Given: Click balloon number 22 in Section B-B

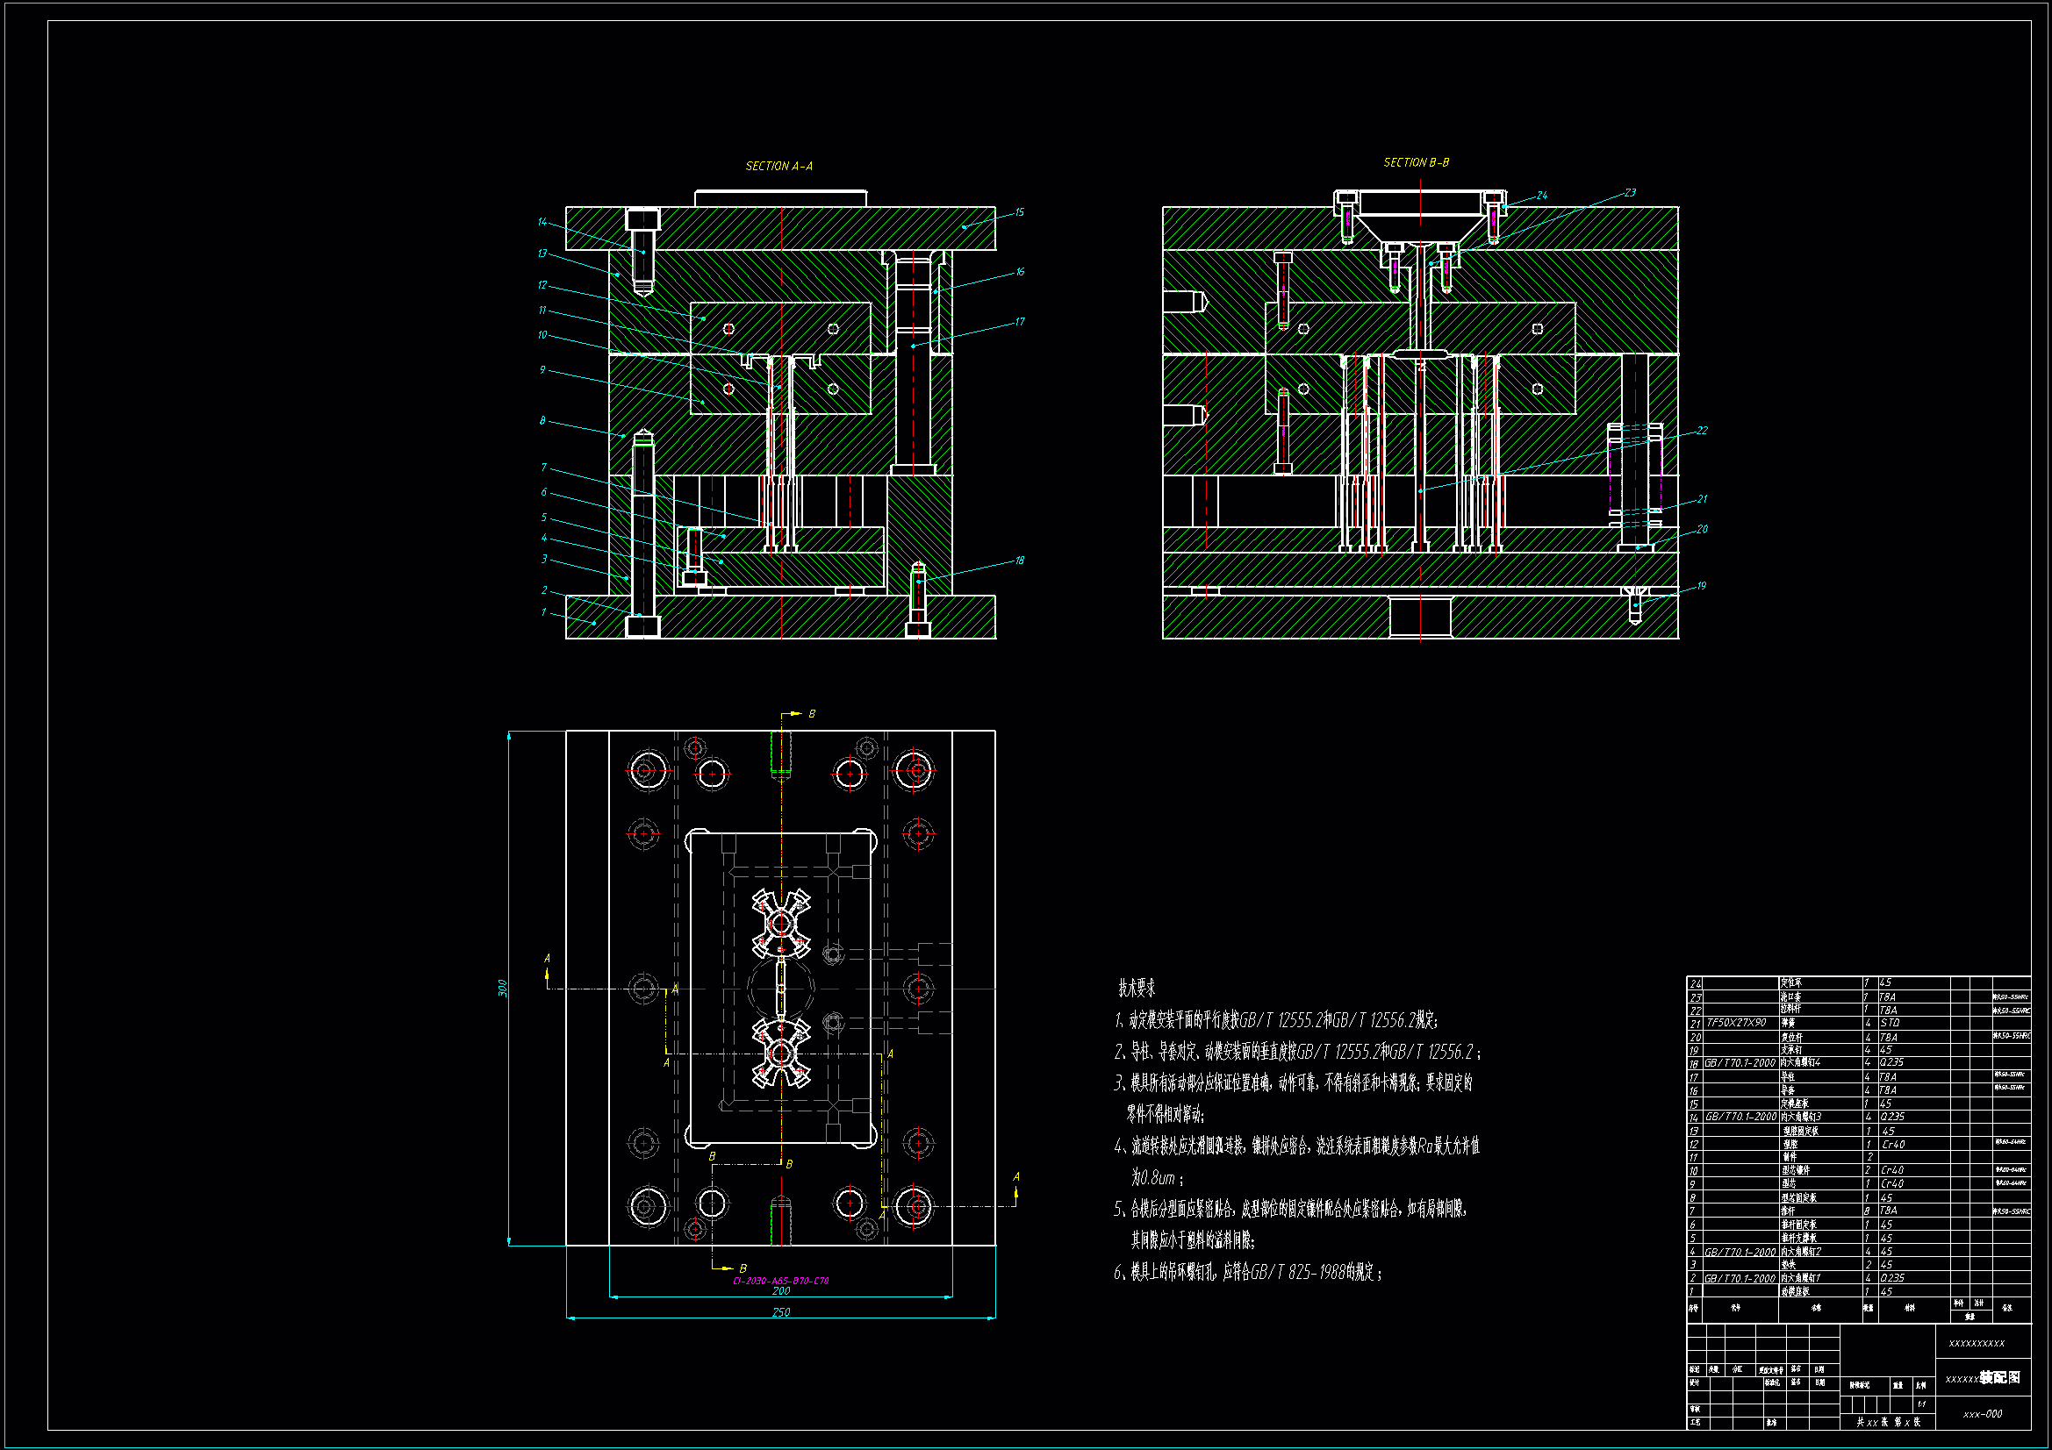Looking at the screenshot, I should [1702, 431].
